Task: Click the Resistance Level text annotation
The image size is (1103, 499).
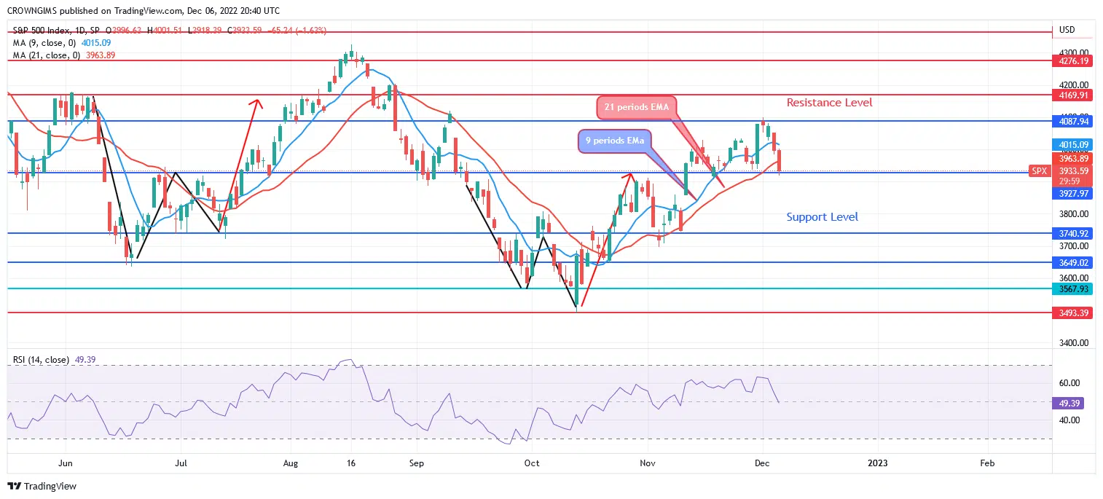Action: tap(829, 103)
